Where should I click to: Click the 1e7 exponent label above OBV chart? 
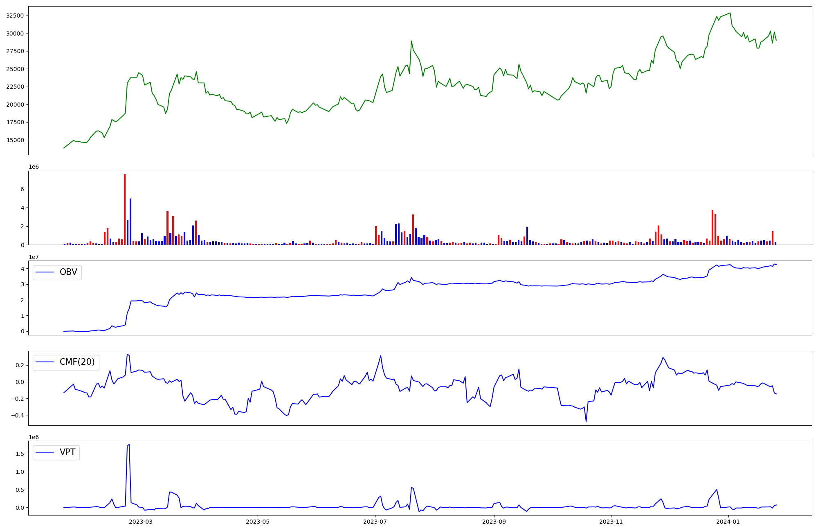pos(34,257)
